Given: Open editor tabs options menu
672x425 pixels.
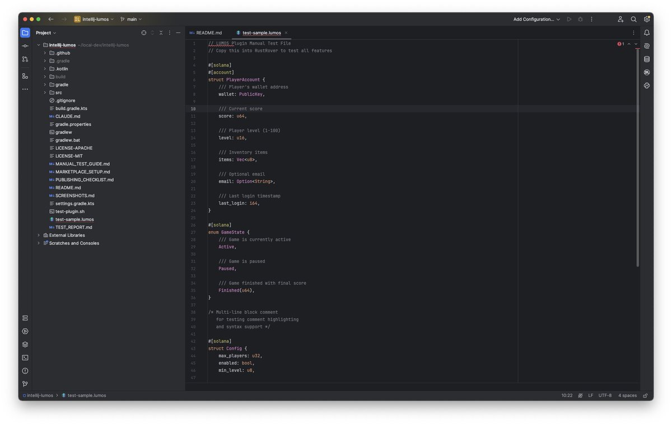Looking at the screenshot, I should [x=633, y=33].
